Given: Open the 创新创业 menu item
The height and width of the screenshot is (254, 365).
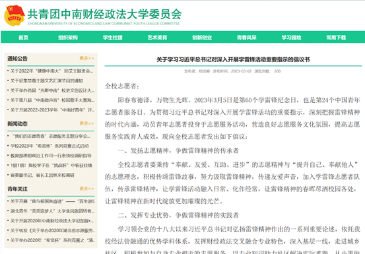Looking at the screenshot, I should pos(202,38).
